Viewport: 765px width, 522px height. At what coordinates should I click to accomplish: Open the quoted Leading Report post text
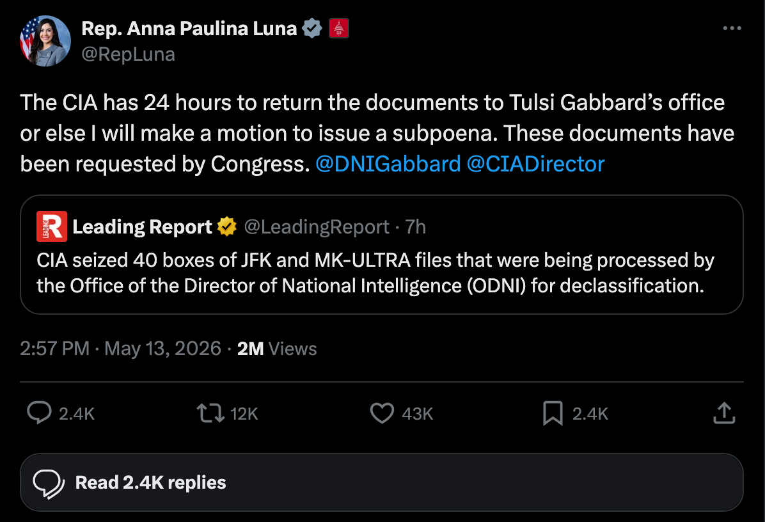click(375, 273)
